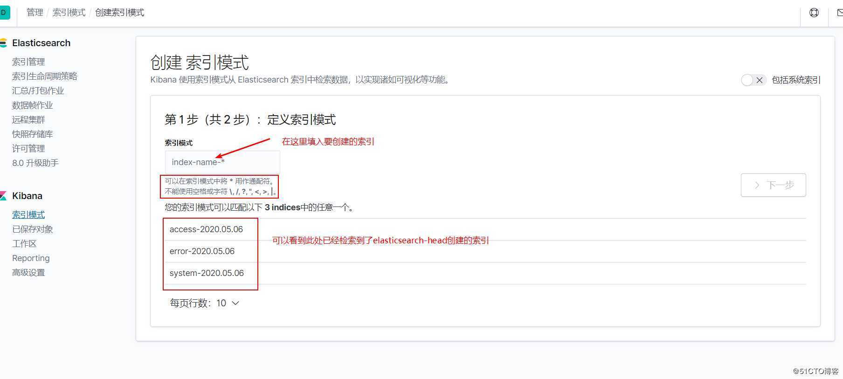
Task: Open the 管理 breadcrumb link
Action: (35, 13)
